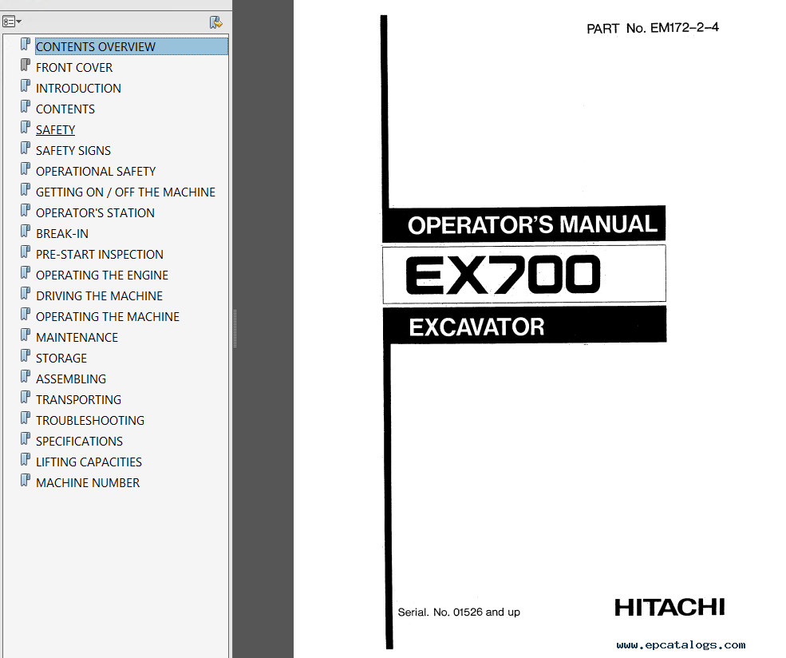This screenshot has height=658, width=786.
Task: Click the HITACHI logo on cover page
Action: click(669, 608)
